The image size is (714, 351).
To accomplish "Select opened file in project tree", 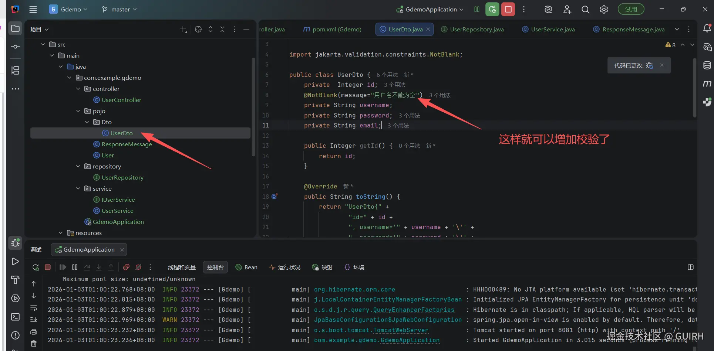I will 198,30.
